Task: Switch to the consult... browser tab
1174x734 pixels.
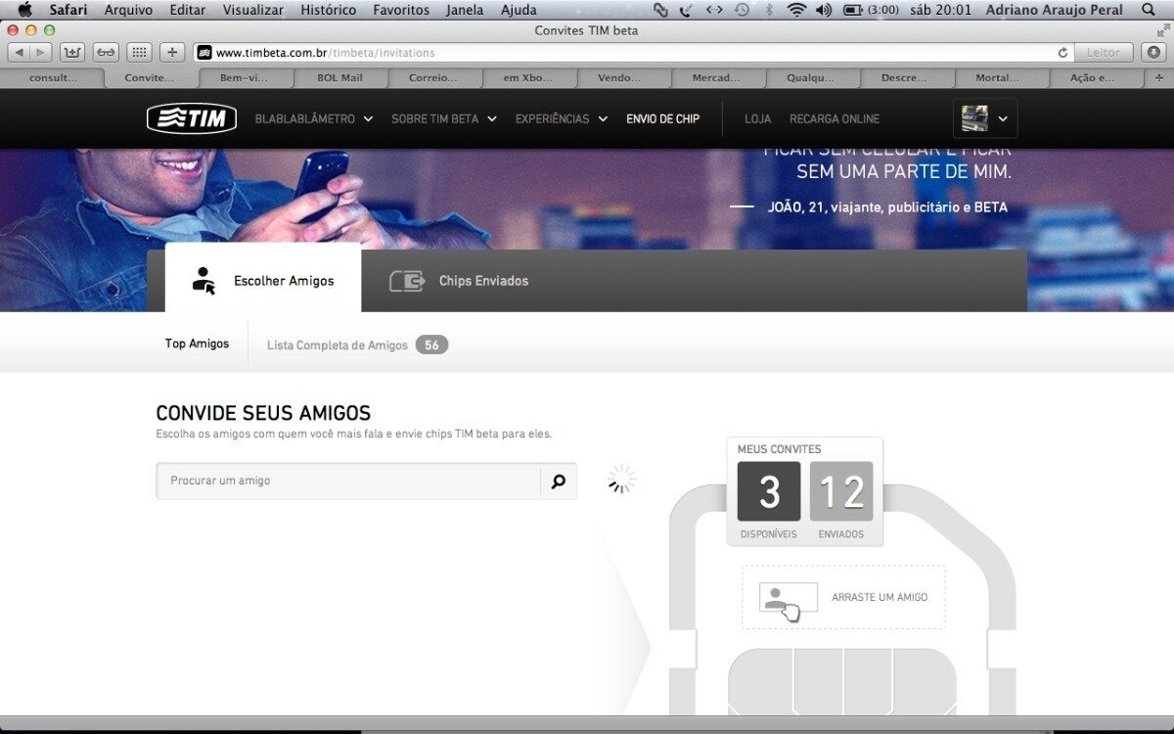Action: tap(53, 78)
